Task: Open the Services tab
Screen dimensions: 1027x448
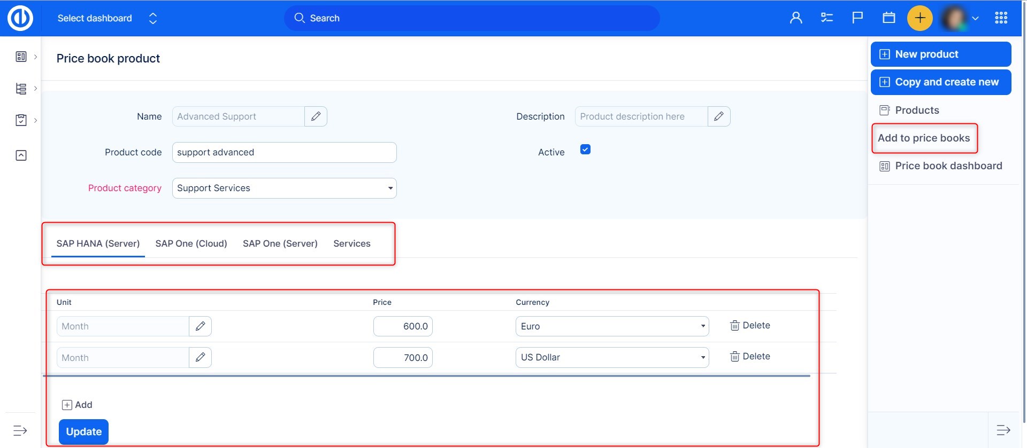Action: [x=351, y=244]
